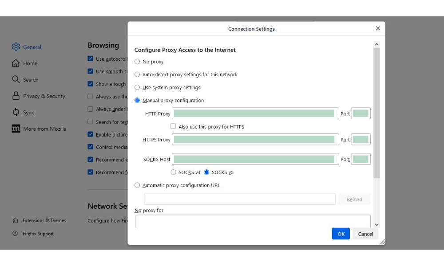This screenshot has height=266, width=444.
Task: Click the No proxy for text area
Action: pos(253,221)
